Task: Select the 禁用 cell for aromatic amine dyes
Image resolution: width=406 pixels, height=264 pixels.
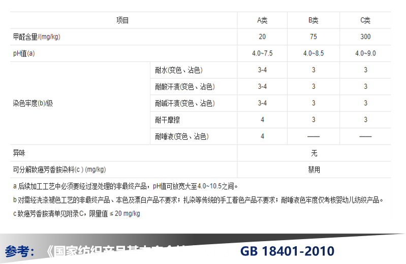Action: coord(314,170)
